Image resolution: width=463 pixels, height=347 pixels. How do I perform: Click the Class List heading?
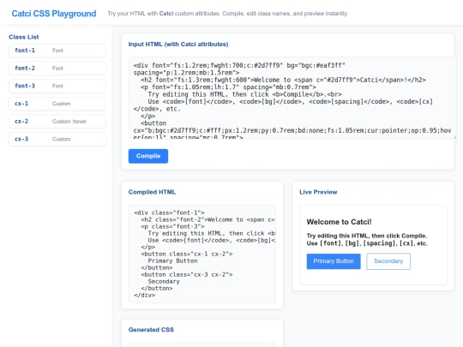click(24, 37)
